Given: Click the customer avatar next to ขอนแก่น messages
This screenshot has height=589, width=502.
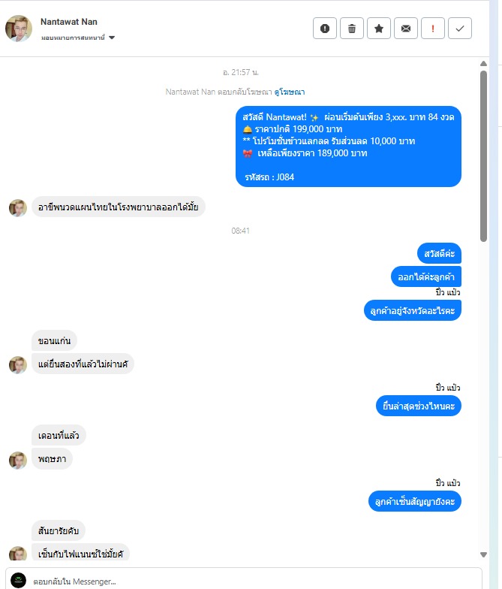Looking at the screenshot, I should click(18, 365).
